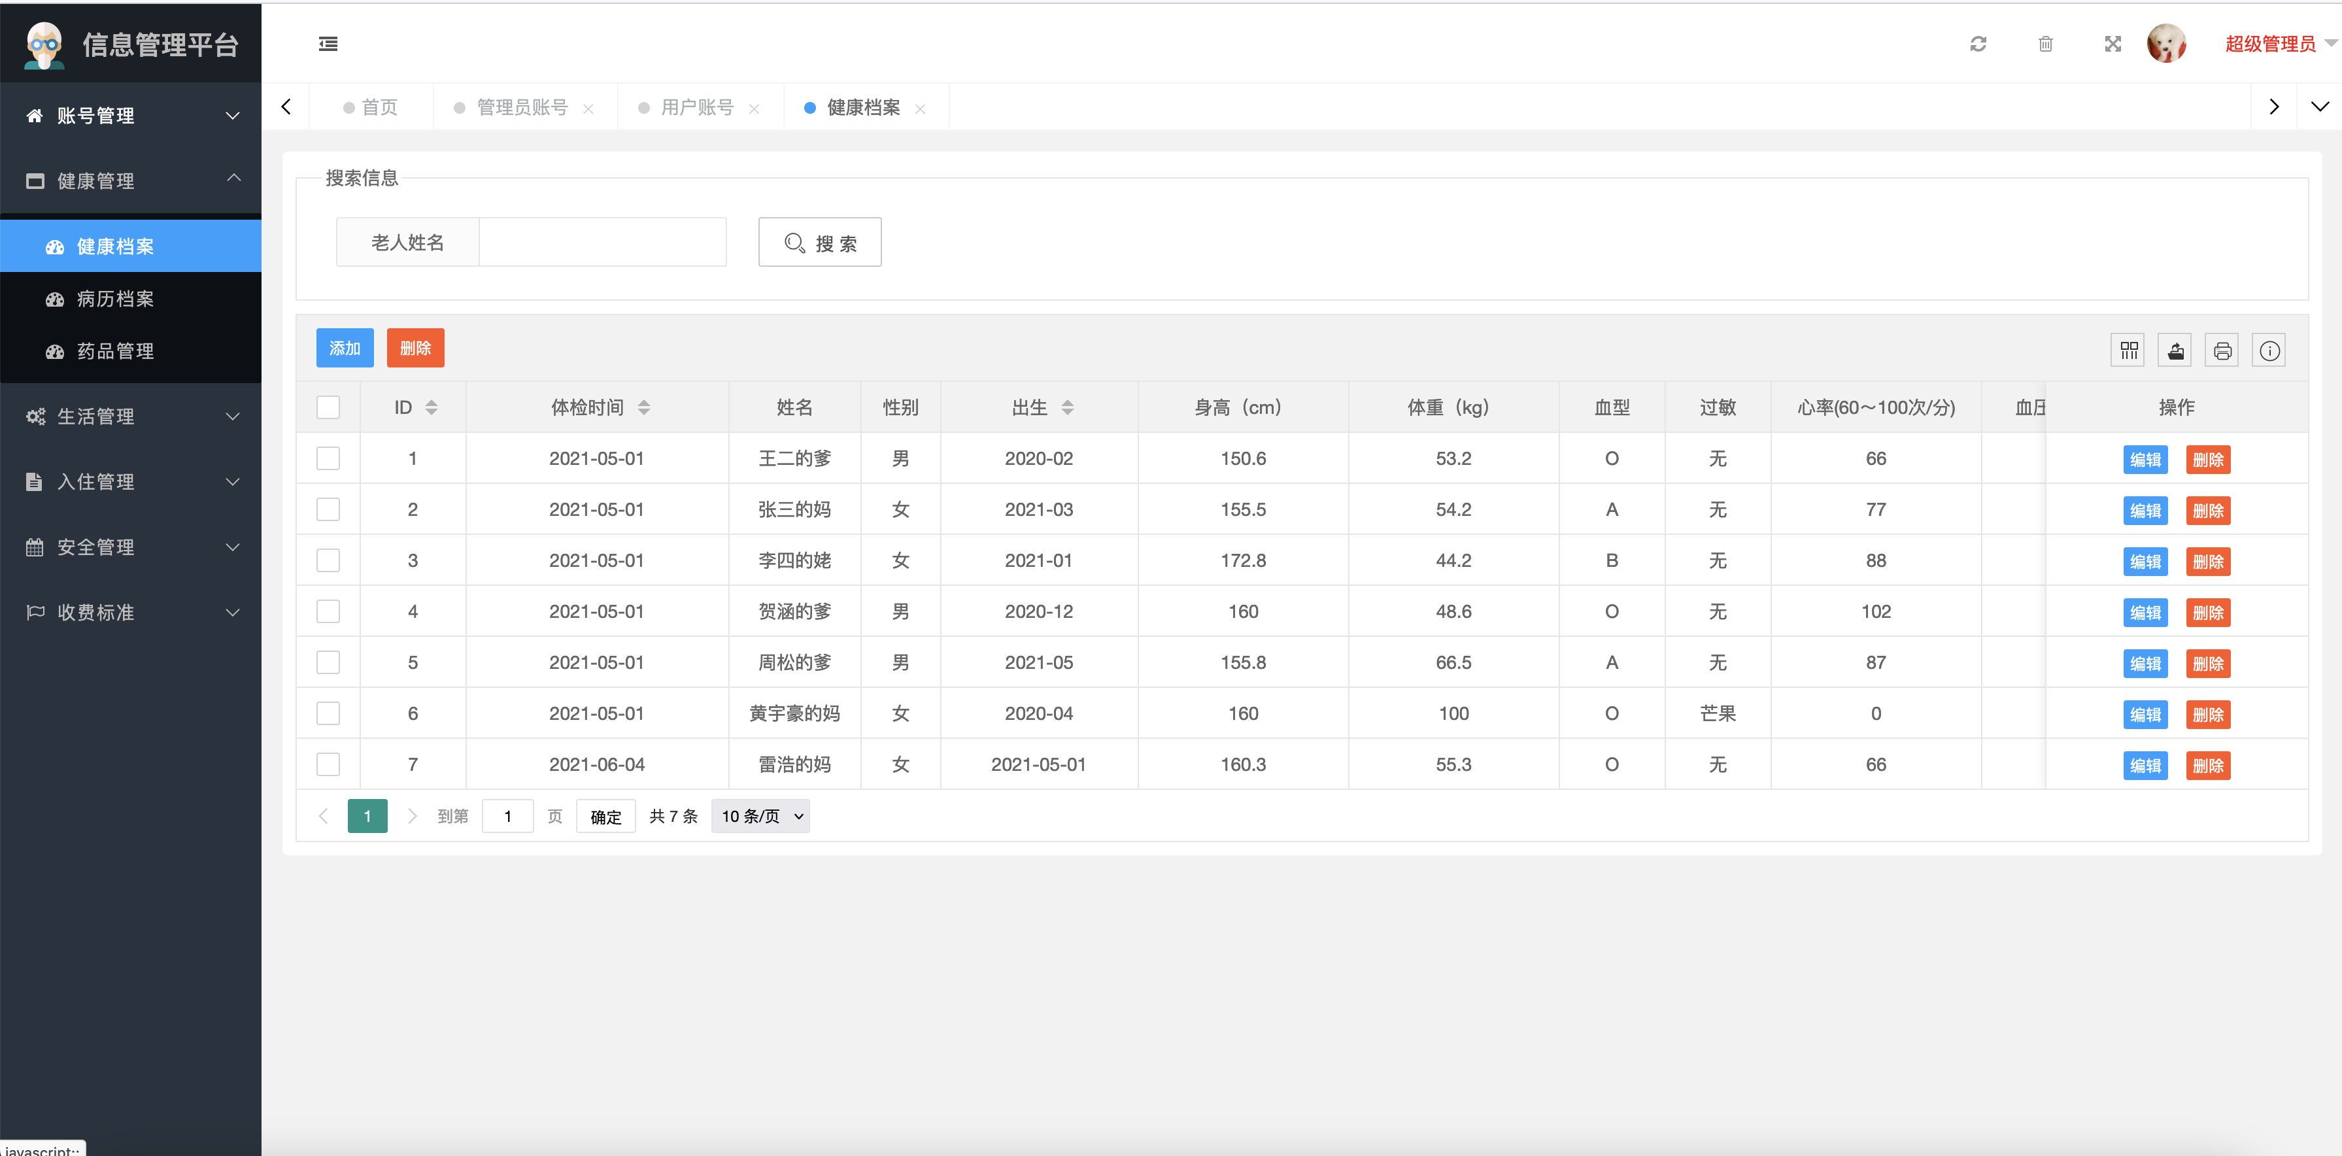Click the blue 添加 button
This screenshot has height=1156, width=2342.
click(x=345, y=348)
